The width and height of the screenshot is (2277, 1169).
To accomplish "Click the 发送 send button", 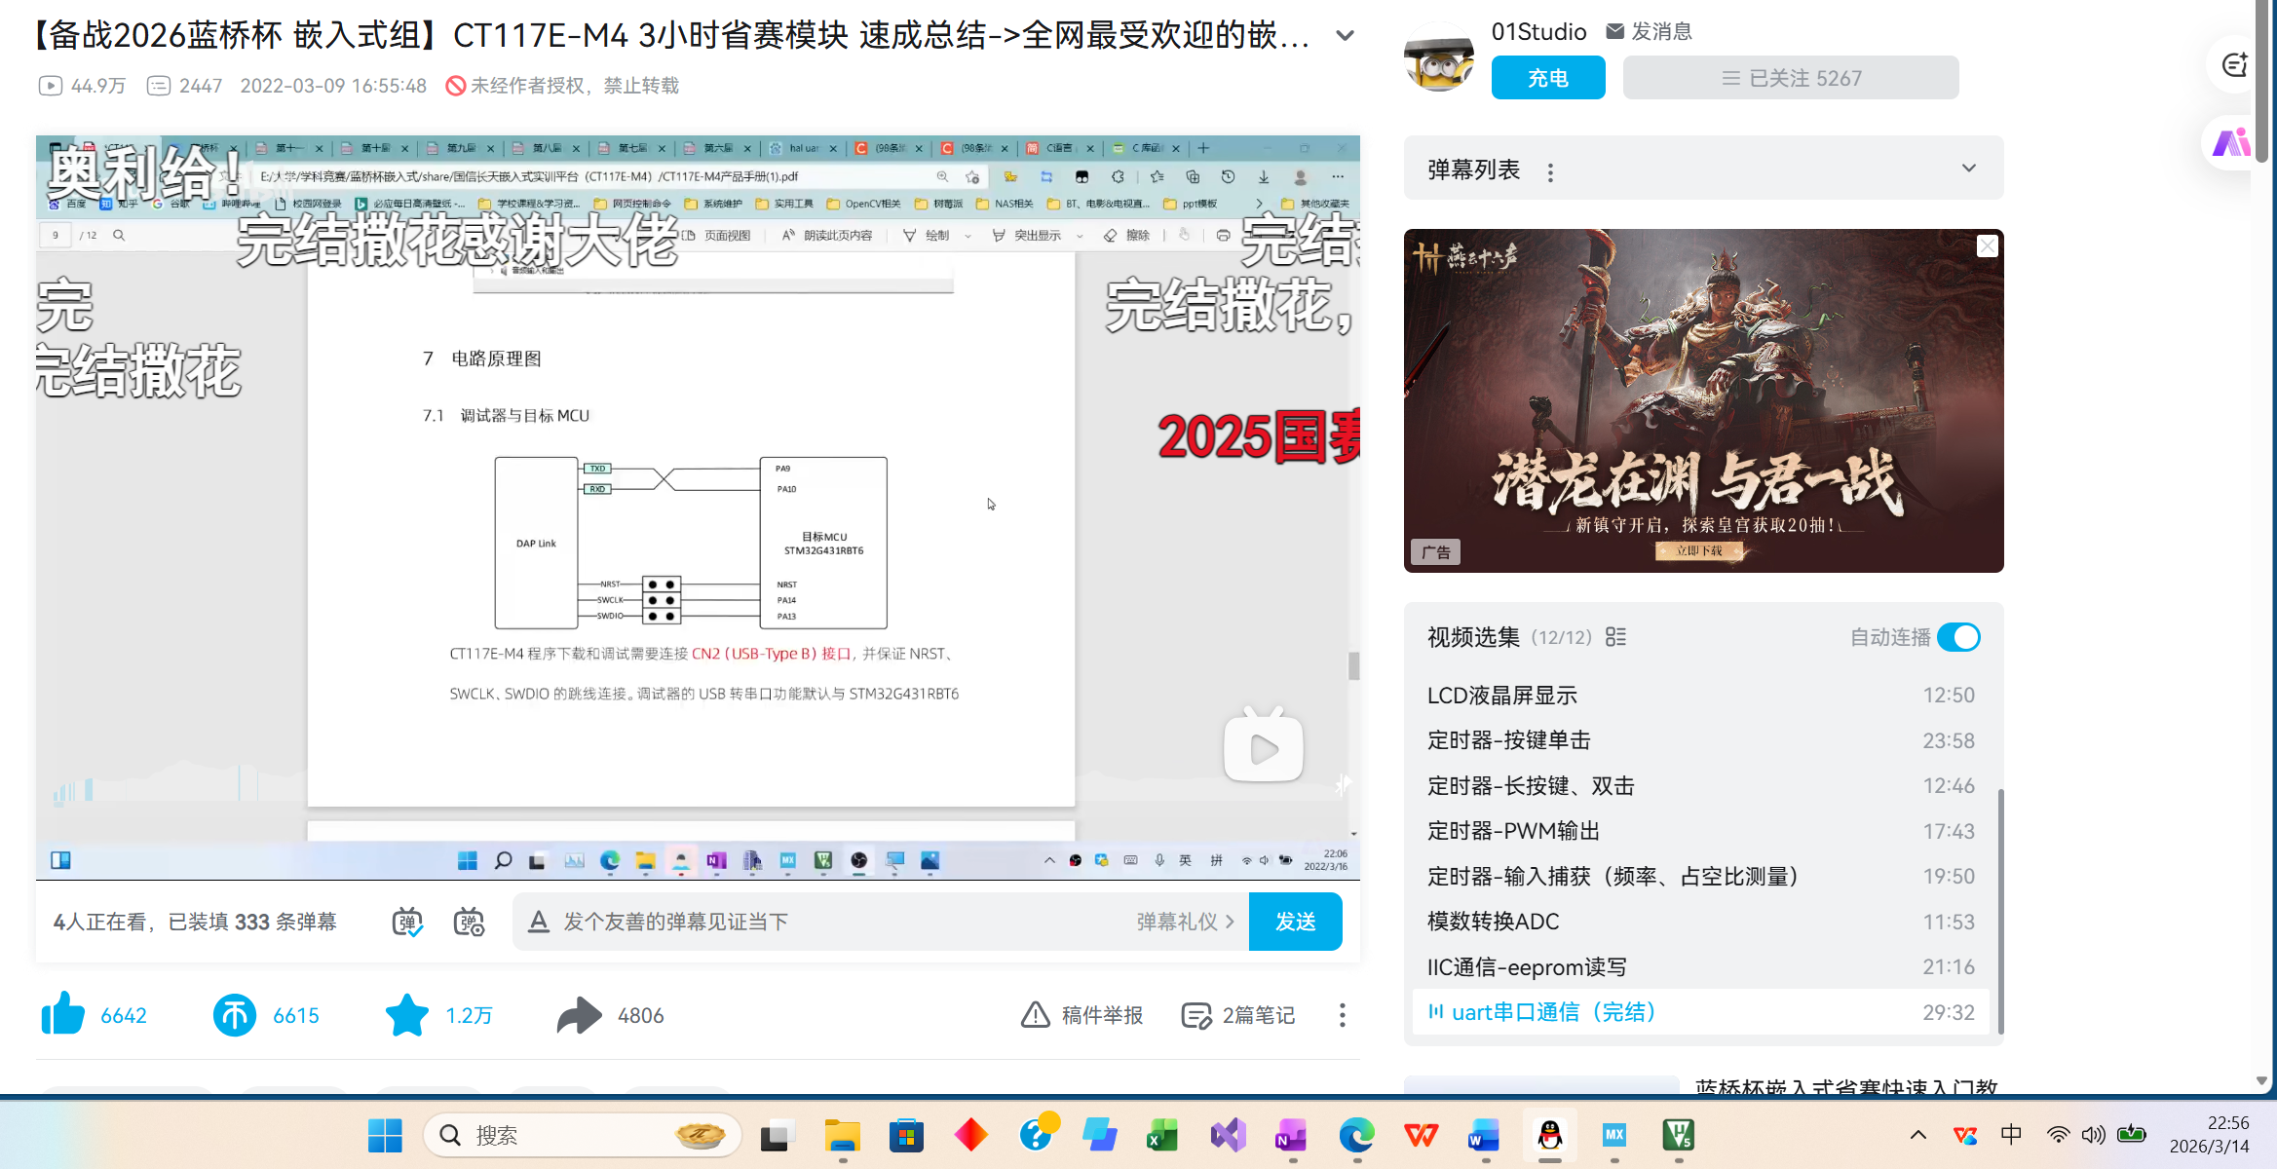I will 1295,922.
